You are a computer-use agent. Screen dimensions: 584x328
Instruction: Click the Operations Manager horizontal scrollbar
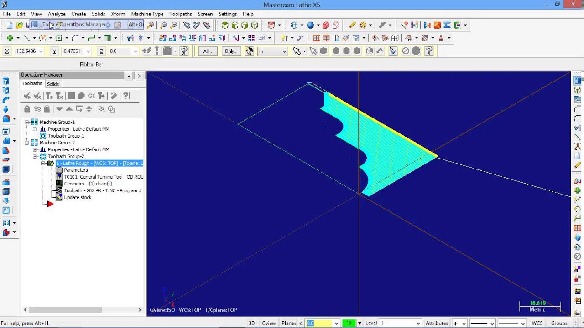(82, 310)
